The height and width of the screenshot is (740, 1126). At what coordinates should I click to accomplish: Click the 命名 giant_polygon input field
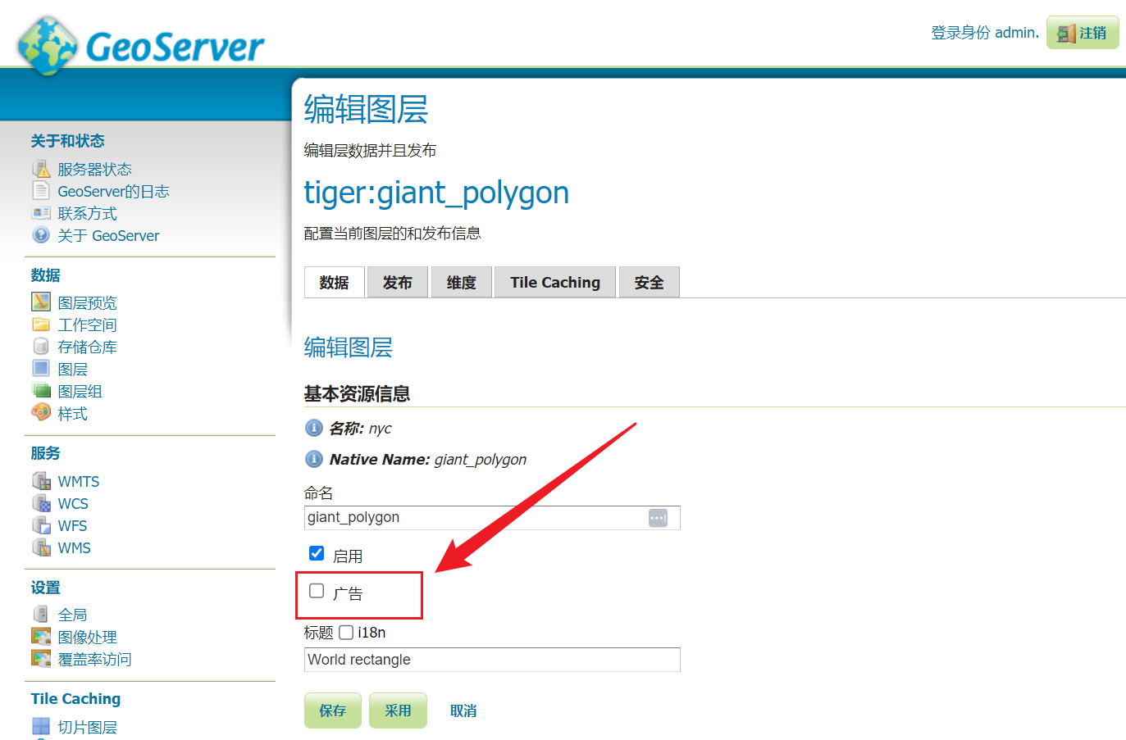click(492, 518)
